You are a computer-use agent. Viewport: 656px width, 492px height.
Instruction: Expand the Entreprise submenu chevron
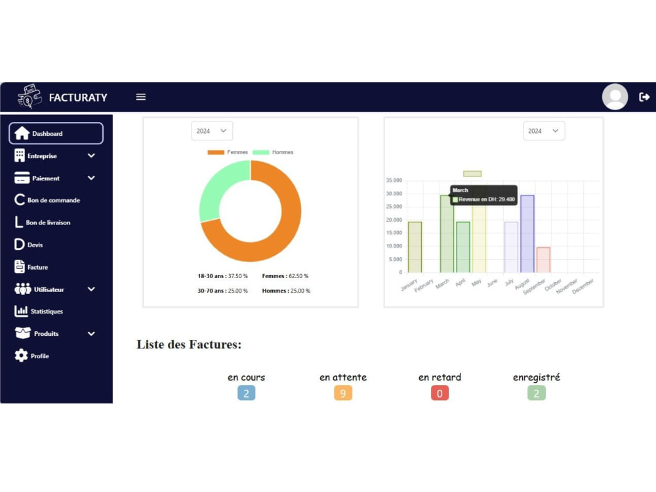tap(91, 155)
